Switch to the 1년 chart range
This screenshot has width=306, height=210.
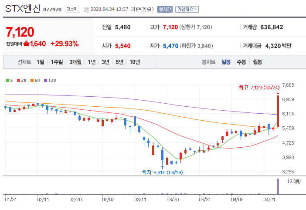pos(92,62)
